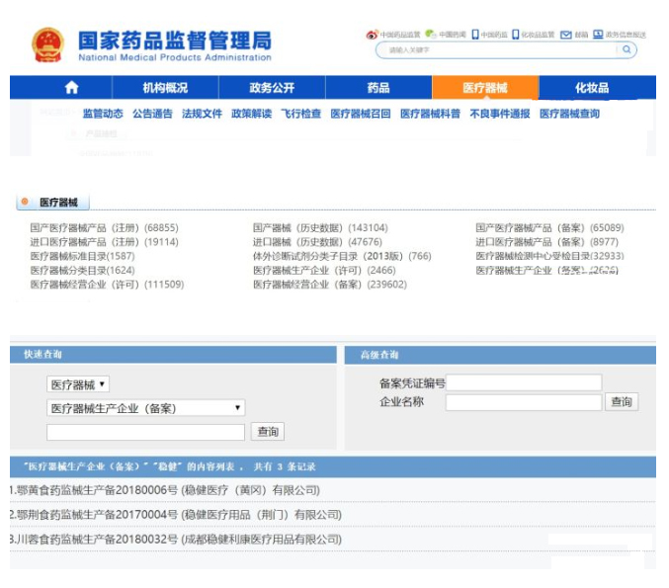Open 医疗器械标准目录(1587) link
Viewport: 669px width, 588px height.
click(x=82, y=256)
